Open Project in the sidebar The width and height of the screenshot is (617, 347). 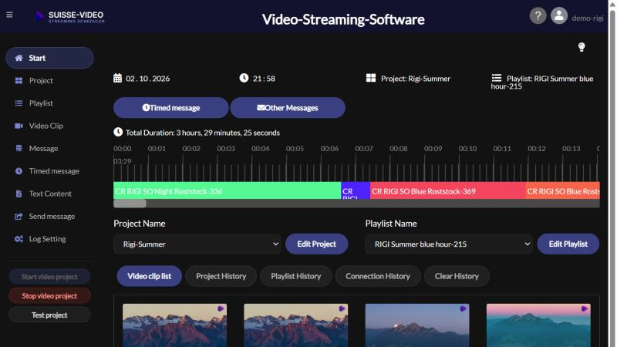click(49, 81)
